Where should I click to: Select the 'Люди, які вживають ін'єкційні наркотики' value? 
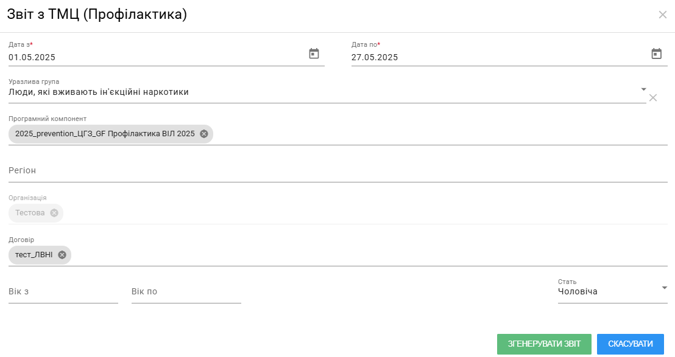click(x=99, y=92)
